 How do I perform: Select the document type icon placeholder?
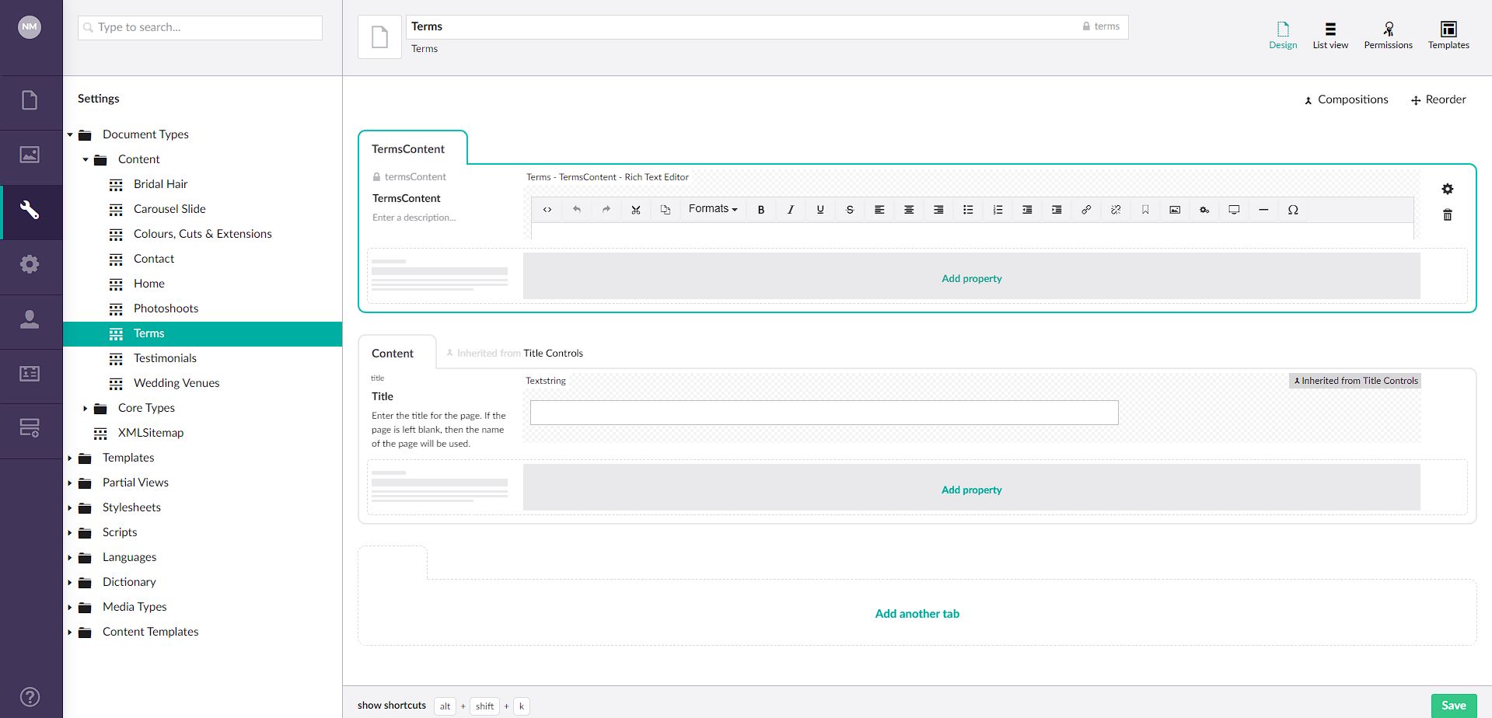click(x=379, y=37)
